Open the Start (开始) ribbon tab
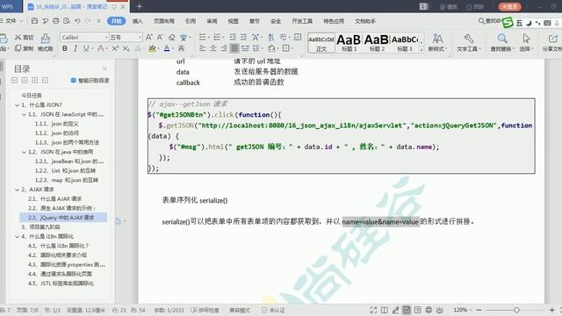562x316 pixels. [x=116, y=21]
